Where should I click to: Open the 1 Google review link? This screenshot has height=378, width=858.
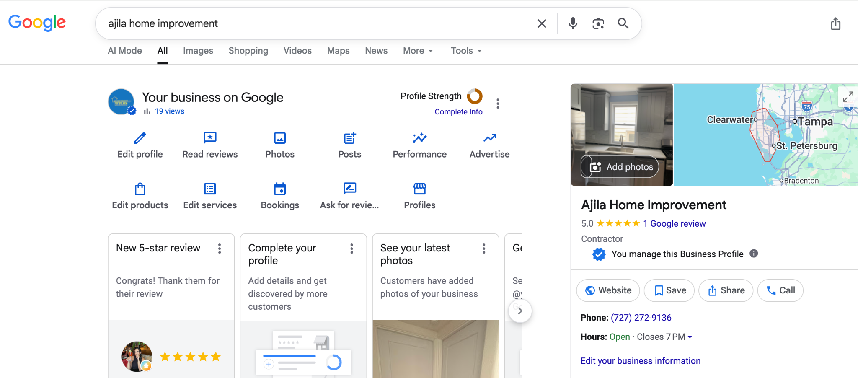pos(675,223)
